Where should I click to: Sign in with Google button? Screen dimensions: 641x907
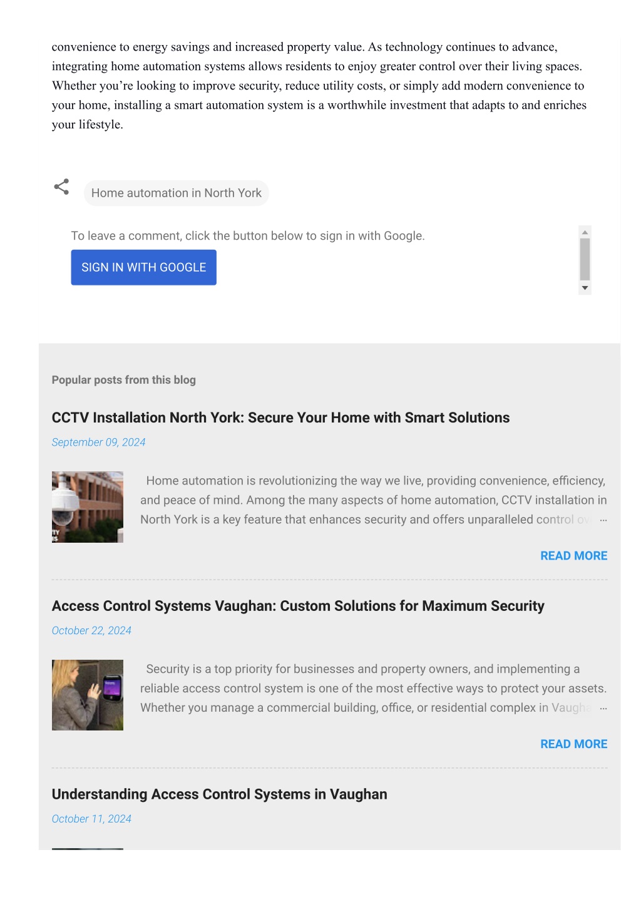click(144, 268)
